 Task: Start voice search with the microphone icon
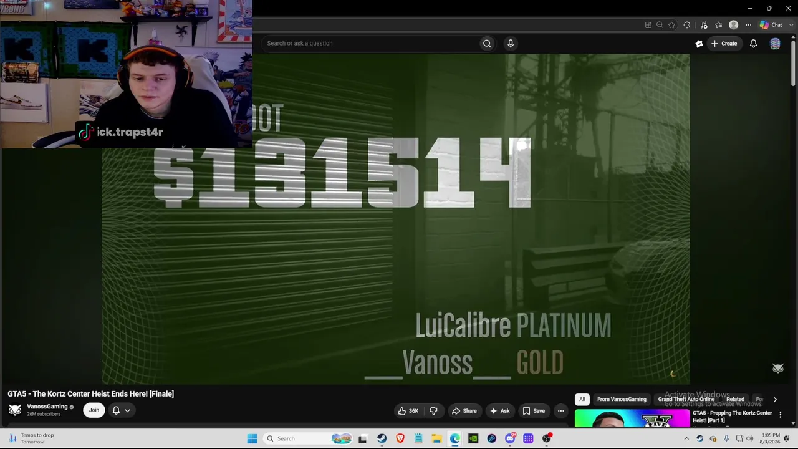point(511,43)
